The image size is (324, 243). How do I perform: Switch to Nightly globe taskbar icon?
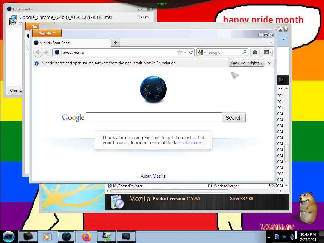[x=66, y=237]
